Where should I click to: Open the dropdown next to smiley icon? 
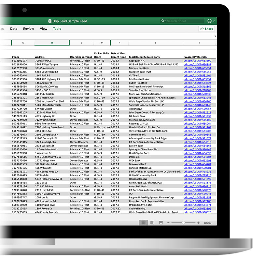point(214,21)
